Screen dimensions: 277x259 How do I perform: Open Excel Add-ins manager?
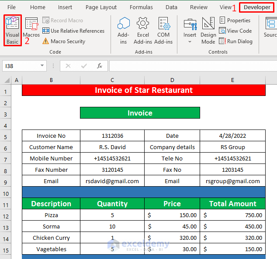pos(143,30)
